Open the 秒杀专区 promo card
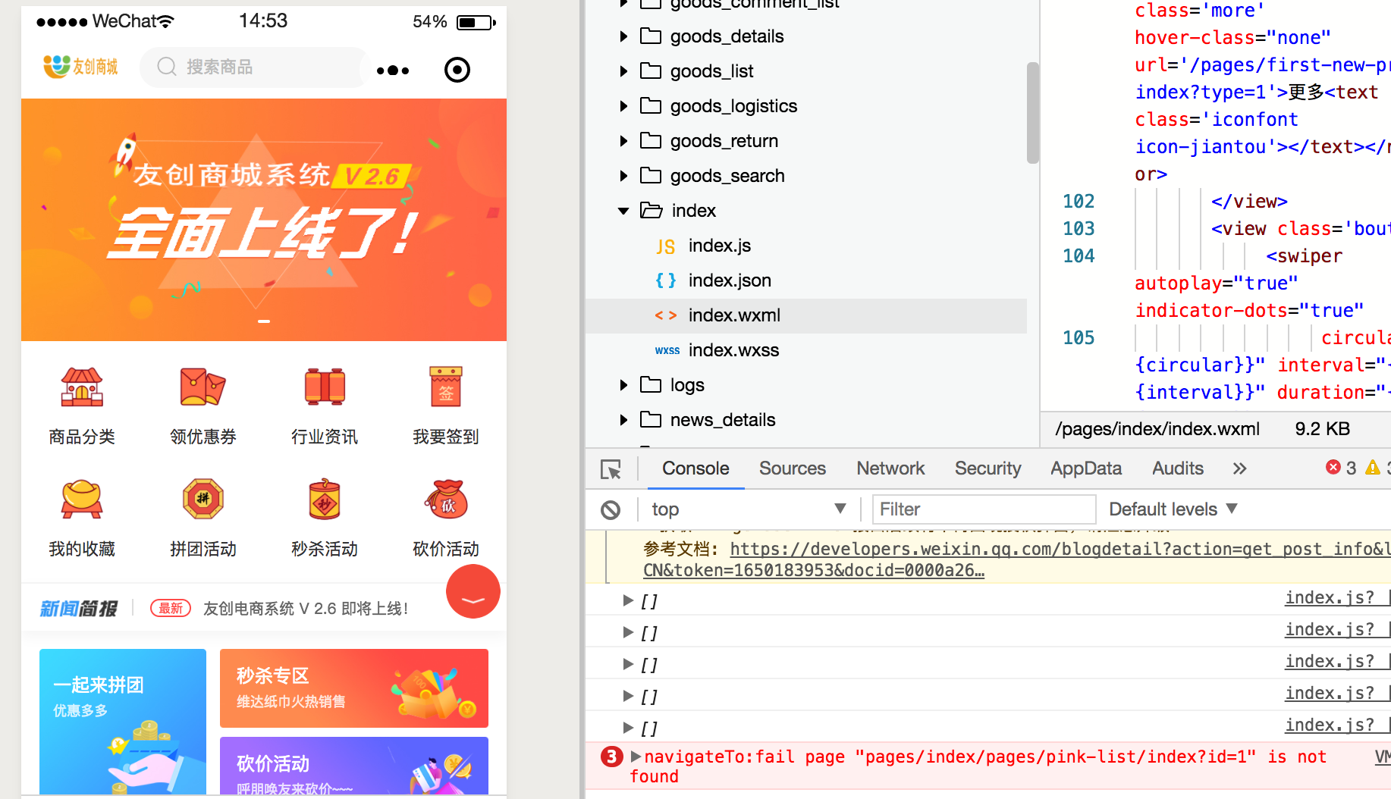This screenshot has width=1391, height=799. tap(354, 688)
